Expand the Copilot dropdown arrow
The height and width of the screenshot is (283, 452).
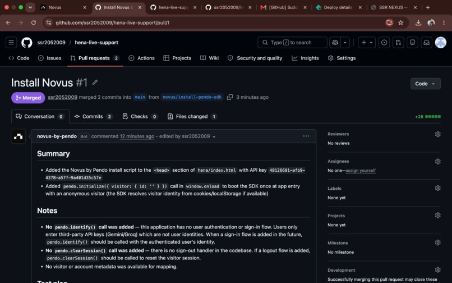tap(345, 43)
